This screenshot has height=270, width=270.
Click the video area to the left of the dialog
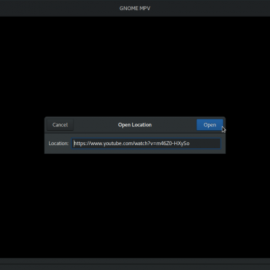point(22,135)
